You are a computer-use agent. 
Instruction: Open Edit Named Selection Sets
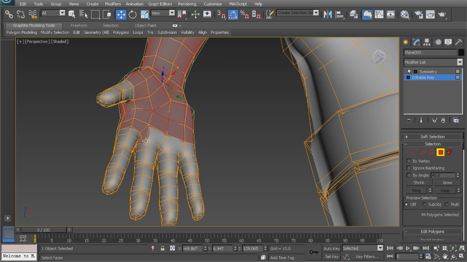pos(270,14)
